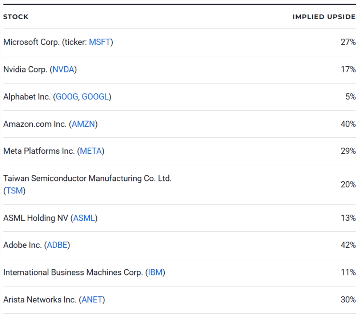Screen dimensions: 361x317
Task: Open the META ticker link
Action: (91, 151)
